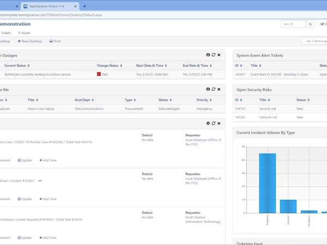Open COVID-19 Positive Case ticket task #24119
Screen dimensions: 327x245
tap(46, 142)
